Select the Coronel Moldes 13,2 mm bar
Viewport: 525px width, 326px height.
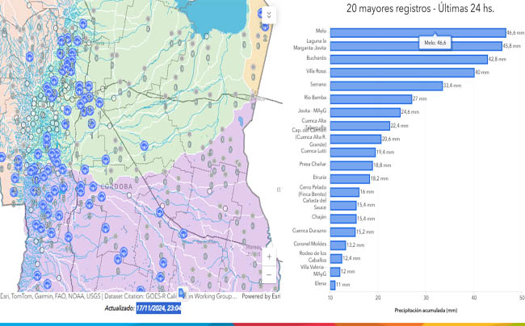338,244
